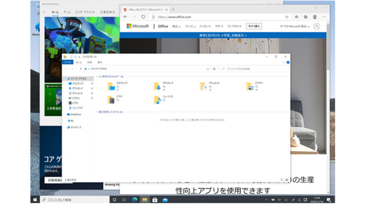The width and height of the screenshot is (365, 205).
Task: Open the Explorer address bar history dropdown
Action: coord(208,69)
